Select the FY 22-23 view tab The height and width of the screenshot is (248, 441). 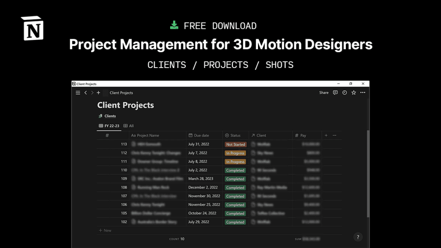109,126
